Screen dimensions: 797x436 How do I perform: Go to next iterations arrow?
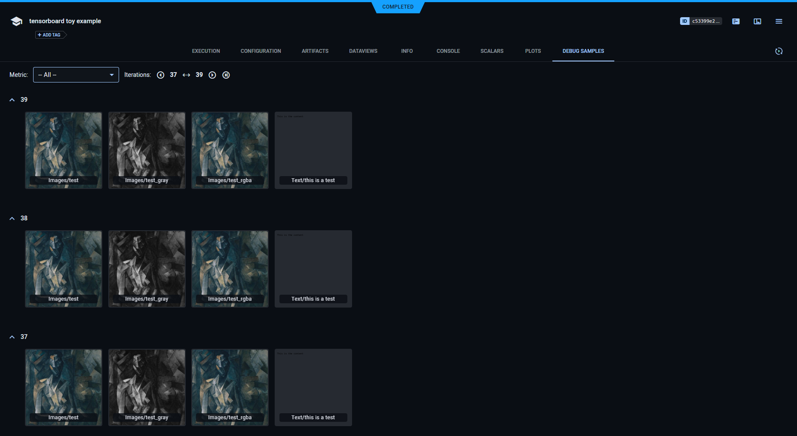coord(212,75)
